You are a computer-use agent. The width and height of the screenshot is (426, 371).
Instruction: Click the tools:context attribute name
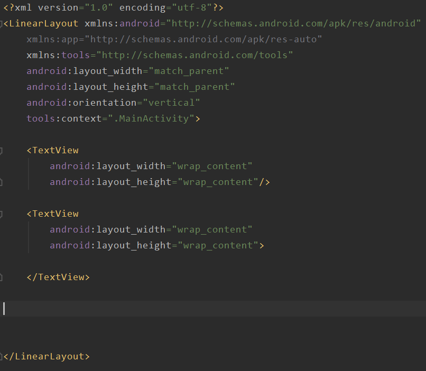[x=64, y=118]
